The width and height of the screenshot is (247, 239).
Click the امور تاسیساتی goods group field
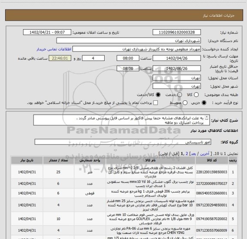pos(123,142)
